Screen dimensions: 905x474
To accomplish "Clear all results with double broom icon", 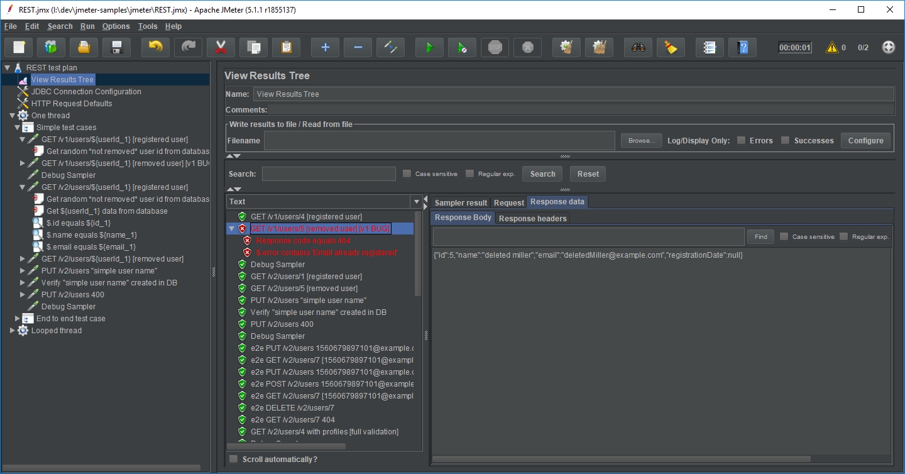I will (x=599, y=47).
